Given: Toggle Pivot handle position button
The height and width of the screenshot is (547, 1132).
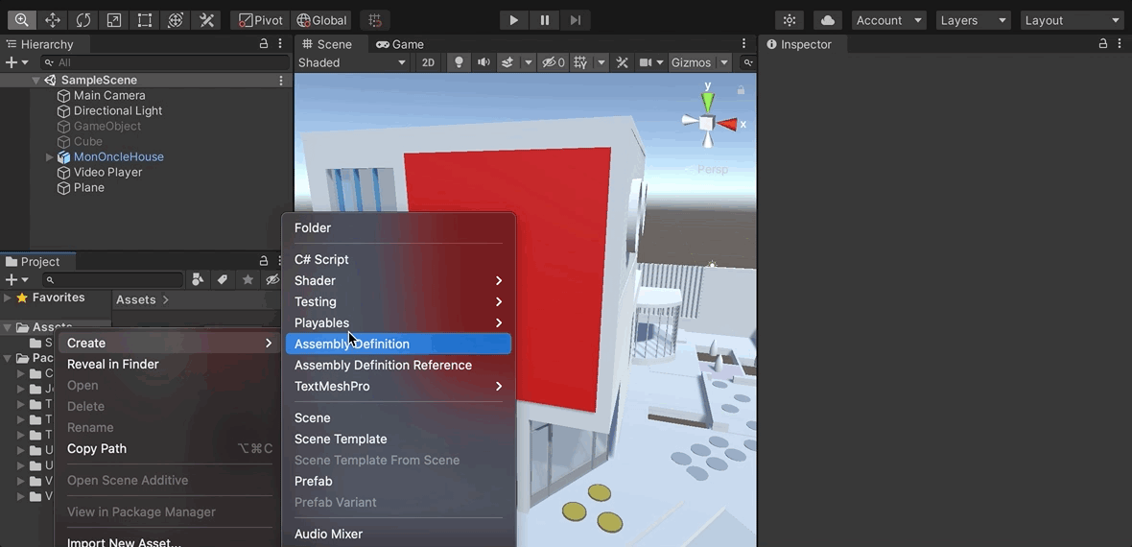Looking at the screenshot, I should pyautogui.click(x=260, y=20).
